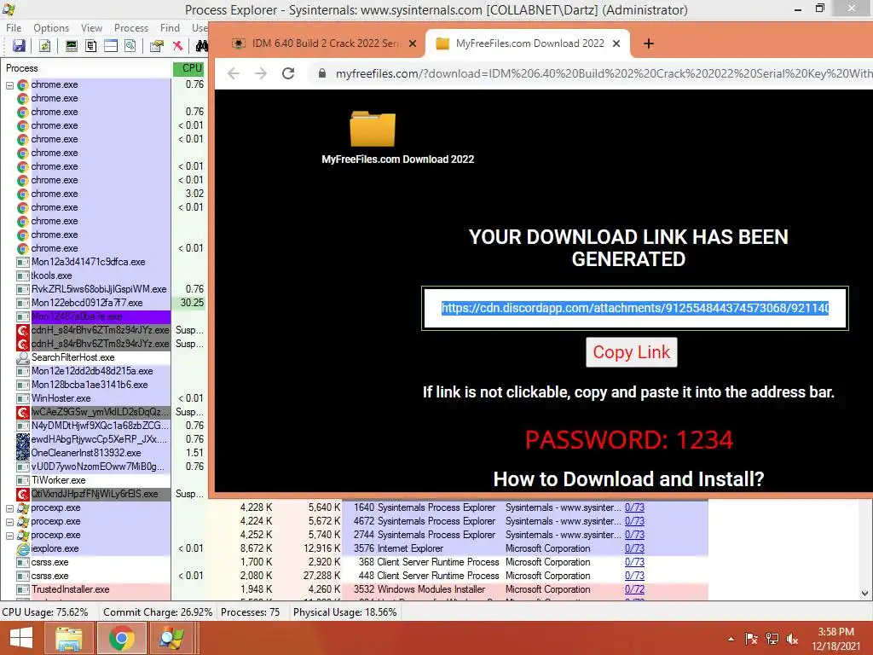Screen dimensions: 873x655
Task: Click the Refresh Now toolbar icon
Action: 44,46
